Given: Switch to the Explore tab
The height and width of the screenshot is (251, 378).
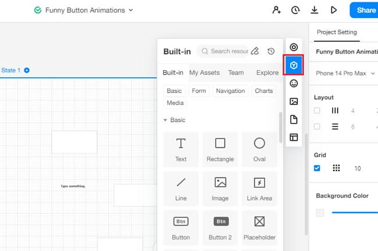Looking at the screenshot, I should click(268, 72).
